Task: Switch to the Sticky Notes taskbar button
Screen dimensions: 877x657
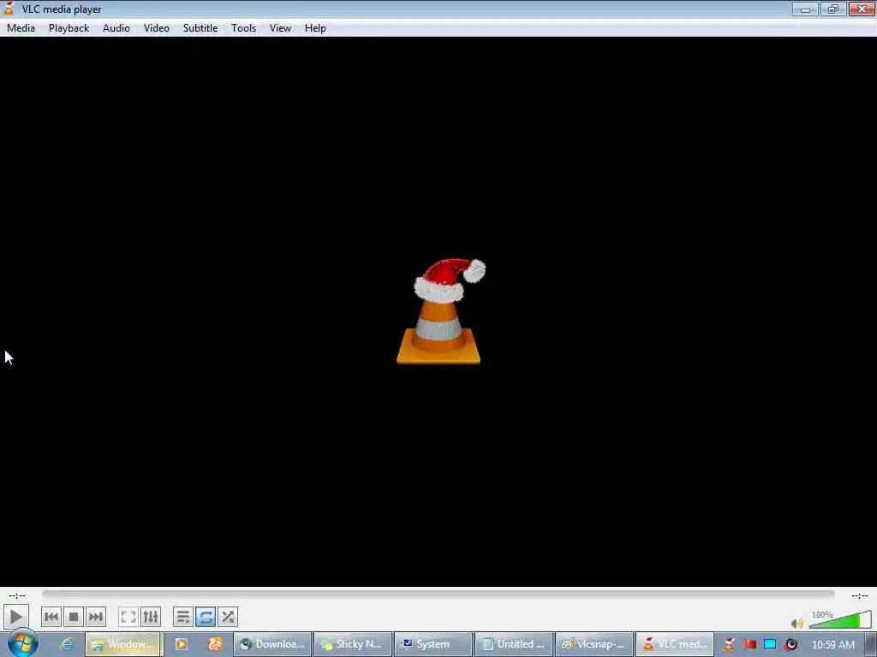Action: coord(353,644)
